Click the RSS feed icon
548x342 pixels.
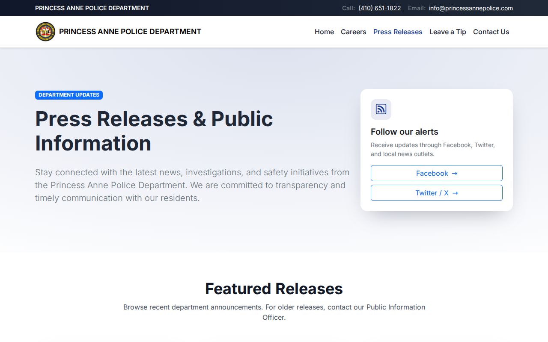381,109
